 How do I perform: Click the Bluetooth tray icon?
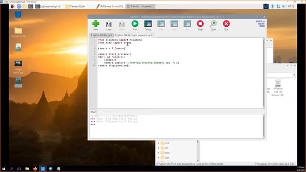point(273,6)
